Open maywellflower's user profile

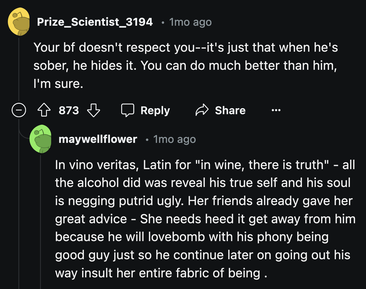(98, 139)
